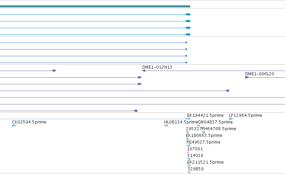This screenshot has height=174, width=285.
Task: Select the RH64768.5prime arrow glyph
Action: 203,132
